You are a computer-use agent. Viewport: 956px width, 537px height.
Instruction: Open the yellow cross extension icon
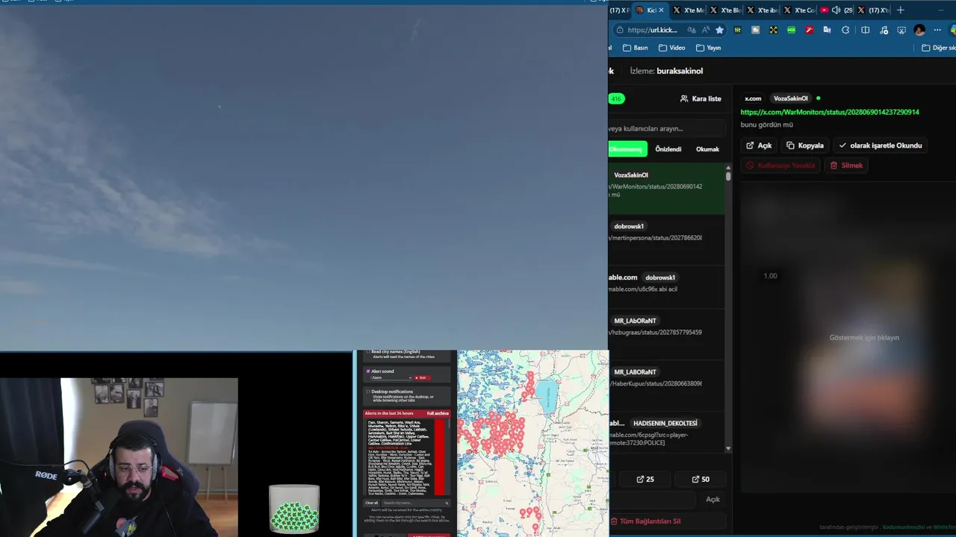pos(773,30)
